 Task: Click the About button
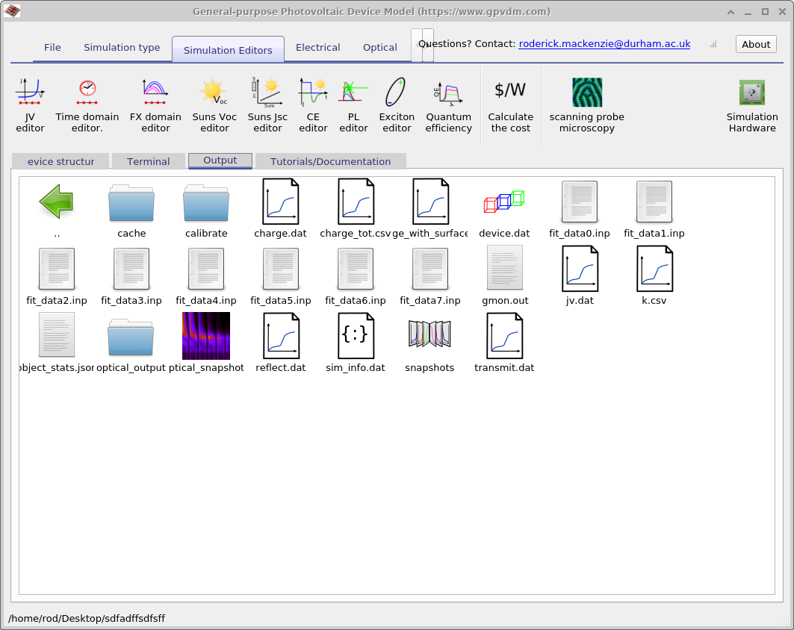point(755,43)
